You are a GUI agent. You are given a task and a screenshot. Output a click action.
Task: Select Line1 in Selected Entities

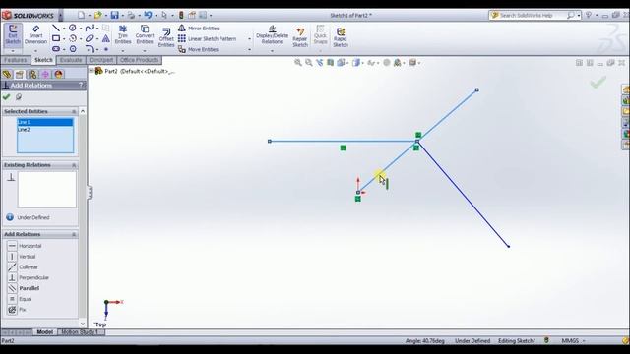click(45, 122)
